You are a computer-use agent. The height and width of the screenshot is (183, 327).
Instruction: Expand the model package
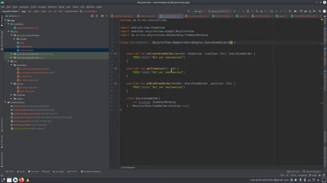pyautogui.click(x=14, y=39)
